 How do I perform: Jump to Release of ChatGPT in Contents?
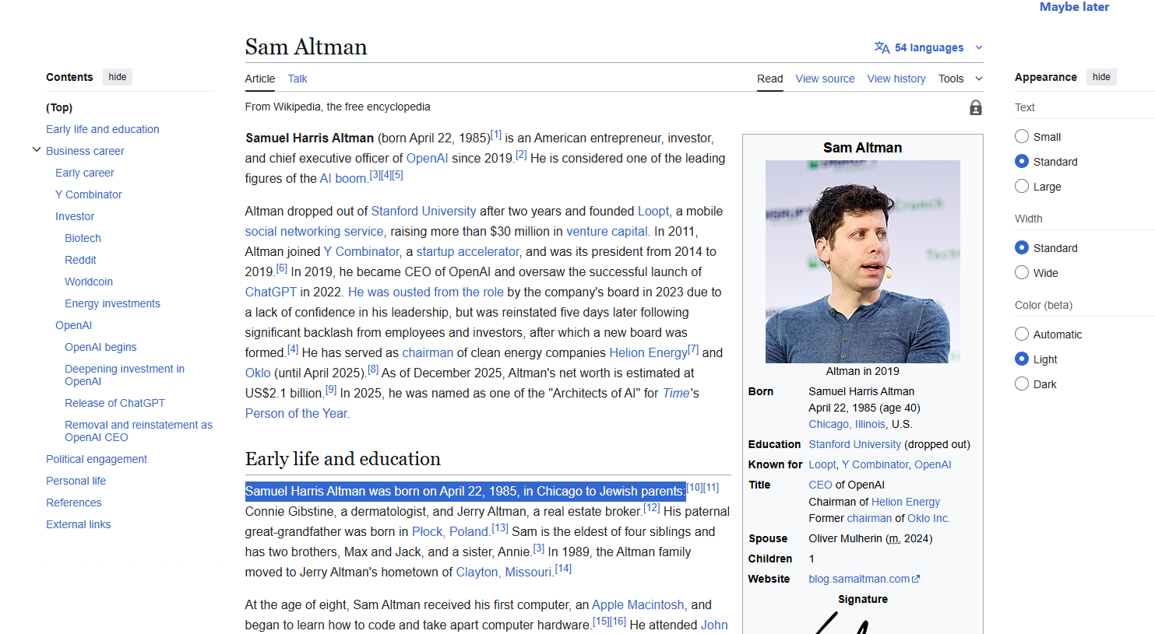pyautogui.click(x=114, y=403)
